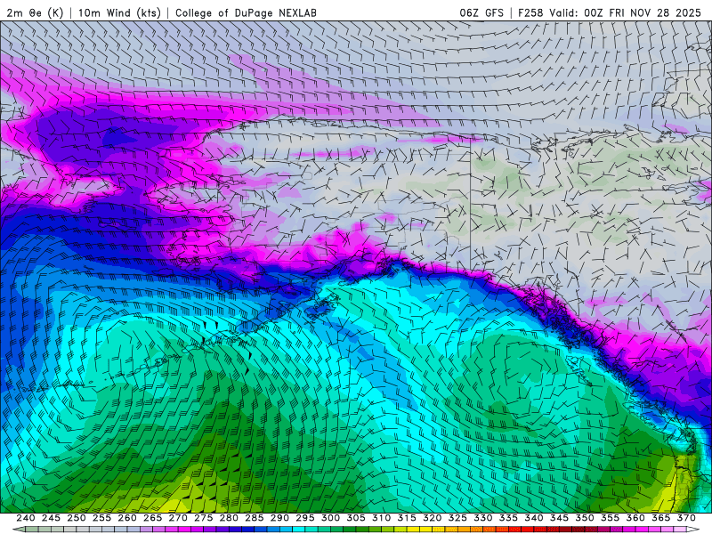Image resolution: width=712 pixels, height=534 pixels.
Task: Click the 295 value on the color scale
Action: [x=305, y=518]
